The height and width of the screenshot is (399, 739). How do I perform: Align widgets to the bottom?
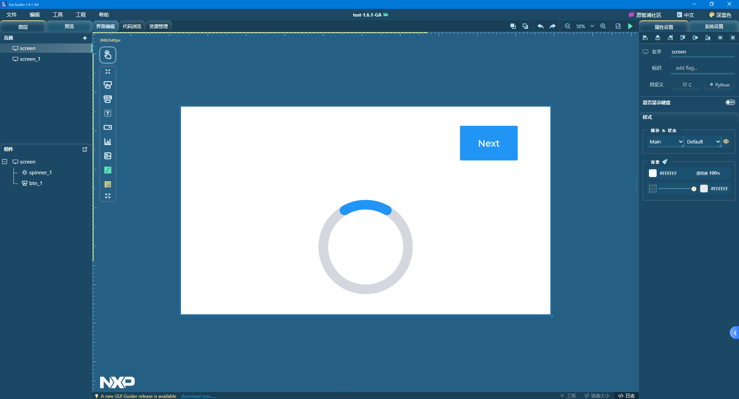coord(708,38)
